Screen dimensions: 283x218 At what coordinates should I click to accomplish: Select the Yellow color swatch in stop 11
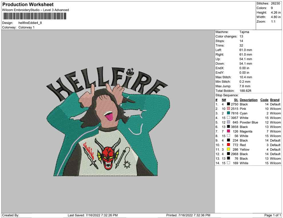228,149
